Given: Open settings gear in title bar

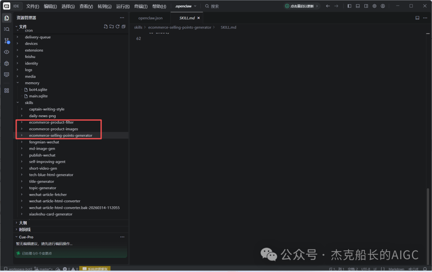Looking at the screenshot, I should point(374,6).
